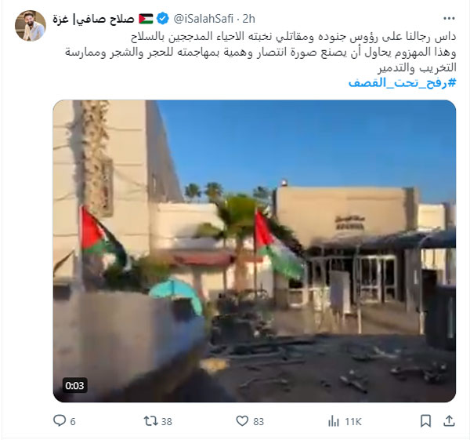
Task: Open the three-dot more options menu
Action: click(x=449, y=19)
